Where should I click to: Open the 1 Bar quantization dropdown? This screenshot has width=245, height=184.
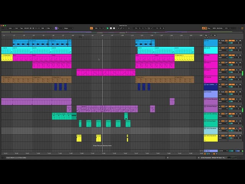(49, 28)
